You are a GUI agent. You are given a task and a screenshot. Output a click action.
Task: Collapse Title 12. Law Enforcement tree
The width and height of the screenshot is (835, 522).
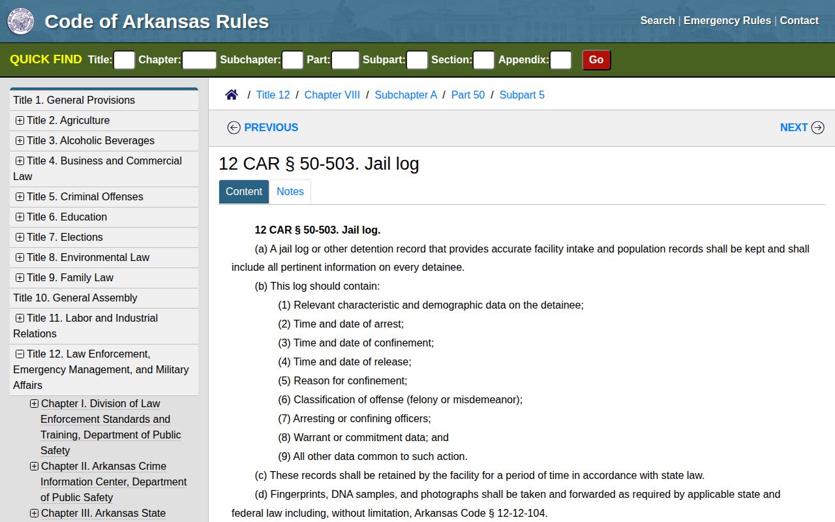tap(20, 354)
